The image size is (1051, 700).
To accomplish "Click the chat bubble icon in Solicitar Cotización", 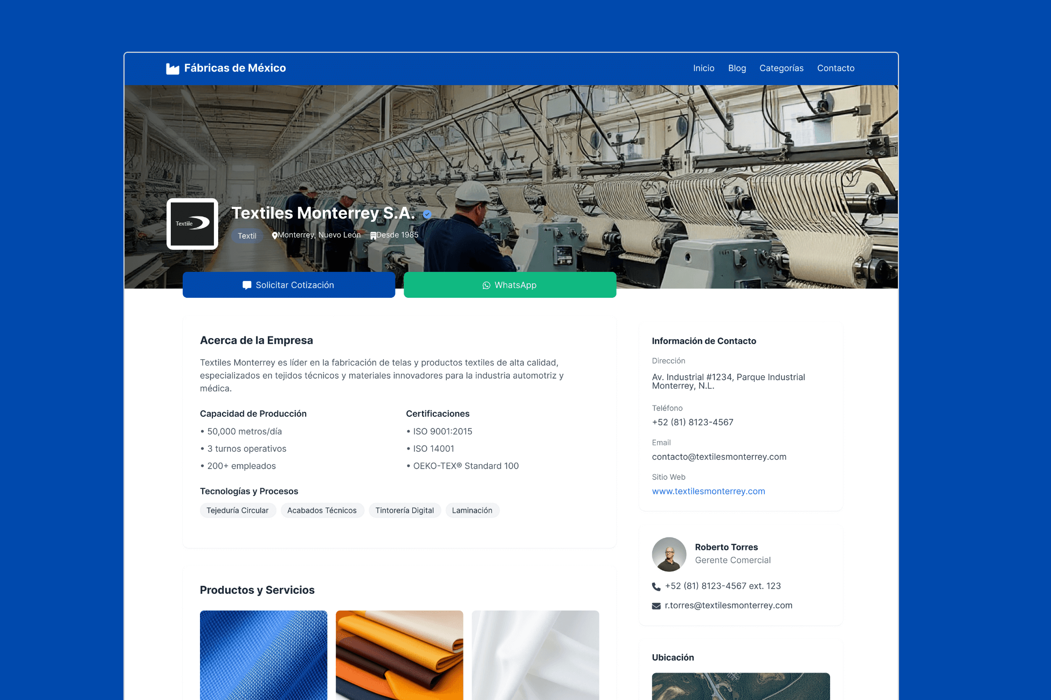I will click(247, 285).
